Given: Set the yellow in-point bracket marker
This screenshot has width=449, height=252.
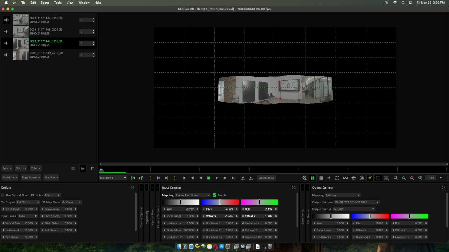Looking at the screenshot, I should coord(150,178).
